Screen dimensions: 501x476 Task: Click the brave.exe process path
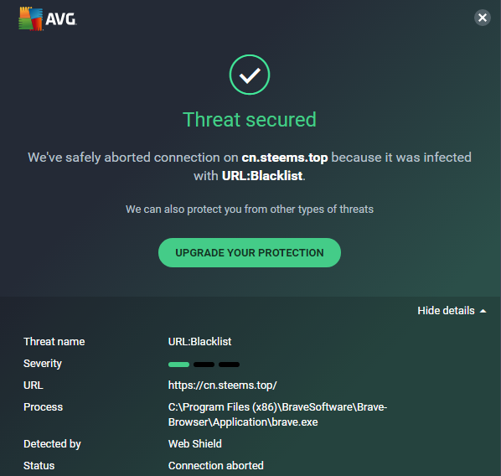pyautogui.click(x=277, y=415)
